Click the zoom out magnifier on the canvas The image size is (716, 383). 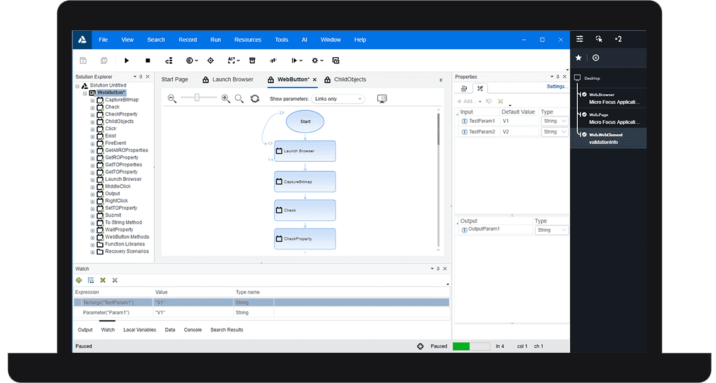pyautogui.click(x=172, y=98)
